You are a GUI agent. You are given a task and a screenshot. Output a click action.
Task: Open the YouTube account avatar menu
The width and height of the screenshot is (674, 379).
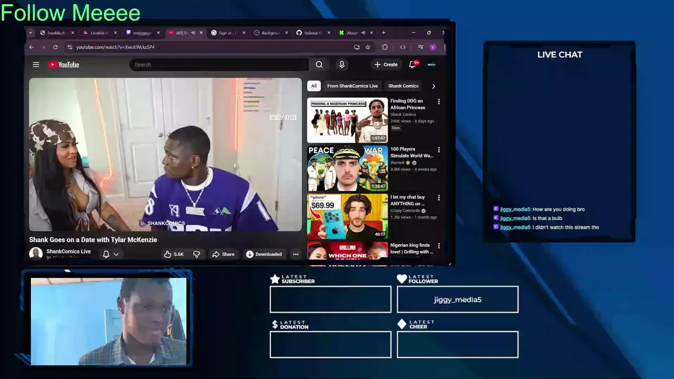pyautogui.click(x=432, y=65)
